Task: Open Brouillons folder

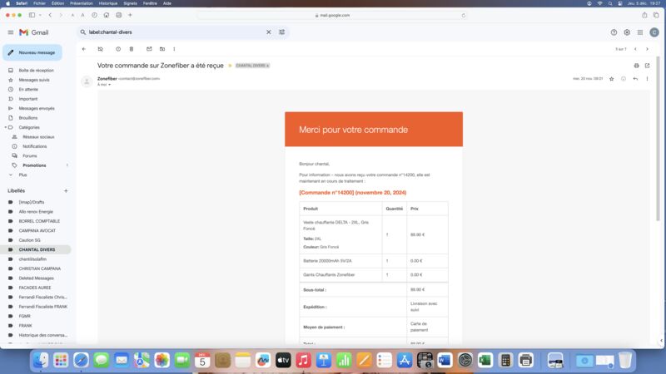Action: (28, 118)
